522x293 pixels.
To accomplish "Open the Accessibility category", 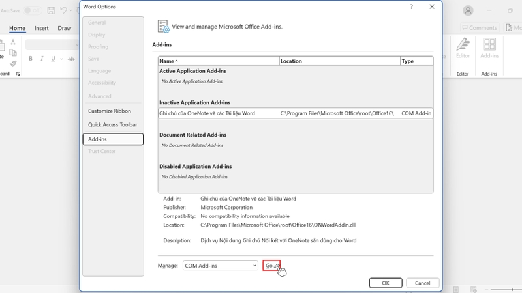I will pyautogui.click(x=102, y=83).
